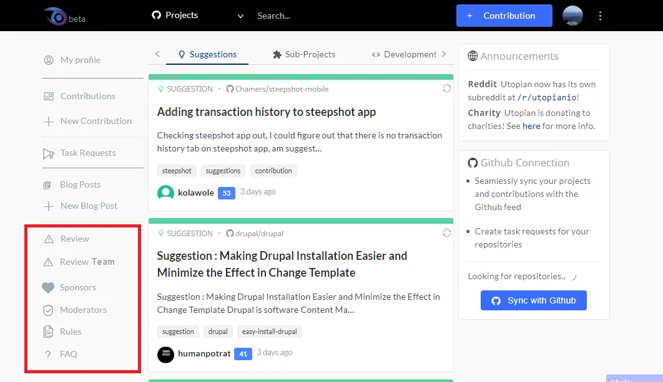Click the Task Requests megaphone icon
This screenshot has height=382, width=663.
48,154
